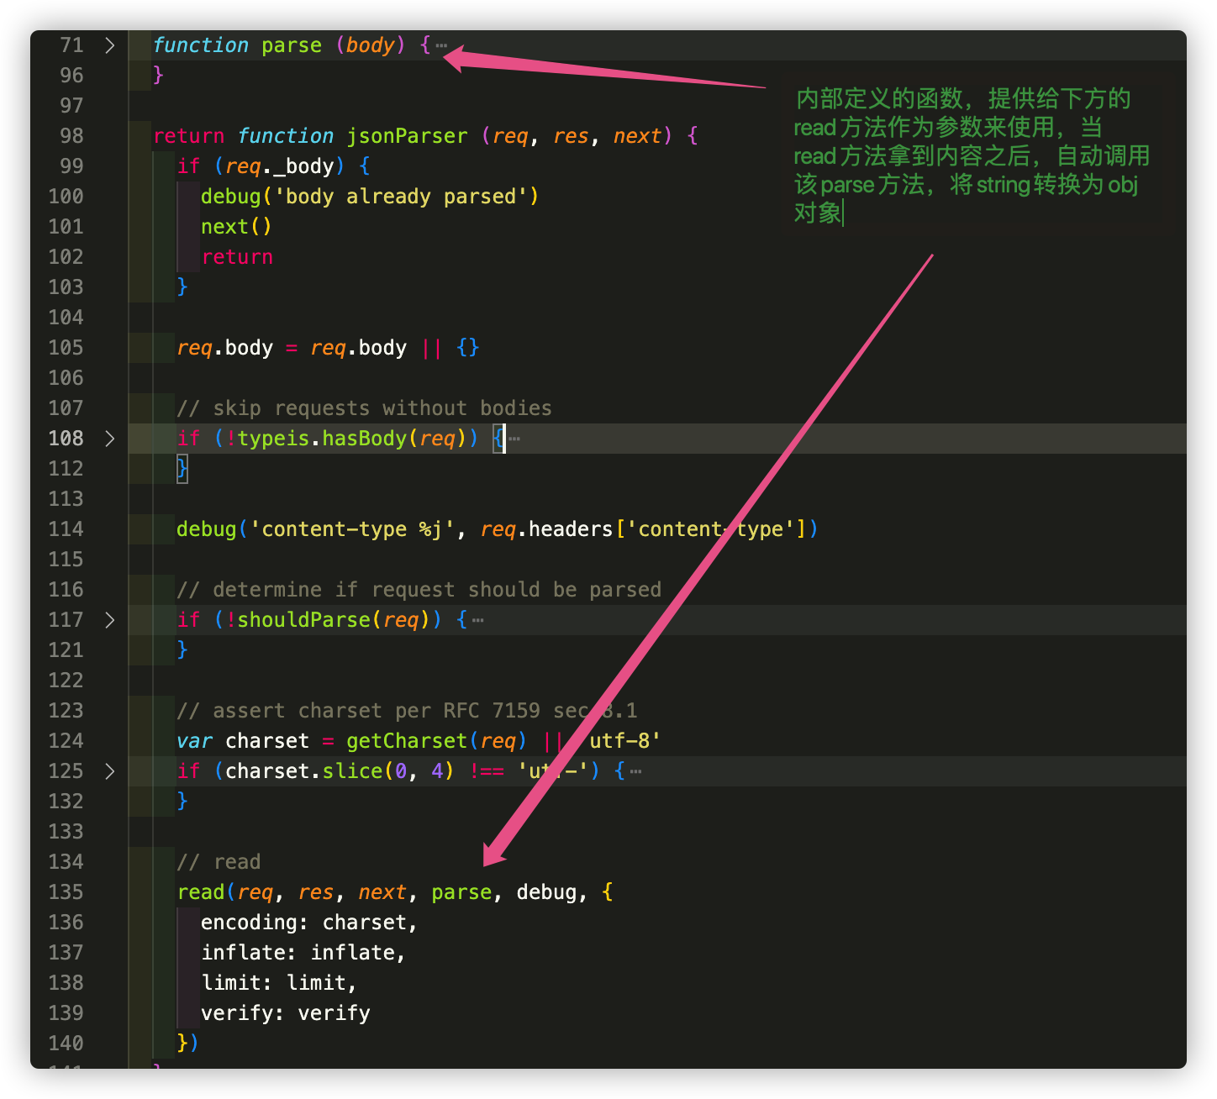Click the green Chinese annotation text
1217x1099 pixels.
(x=971, y=155)
